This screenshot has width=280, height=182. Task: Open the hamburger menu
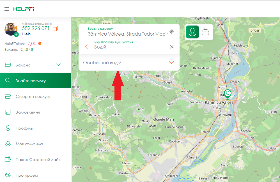click(x=7, y=9)
